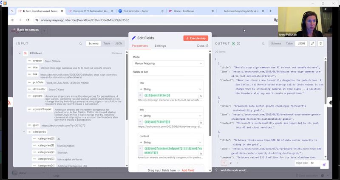The width and height of the screenshot is (340, 180).
Task: Click the AI assistant sparkle icon
Action: pos(324,164)
